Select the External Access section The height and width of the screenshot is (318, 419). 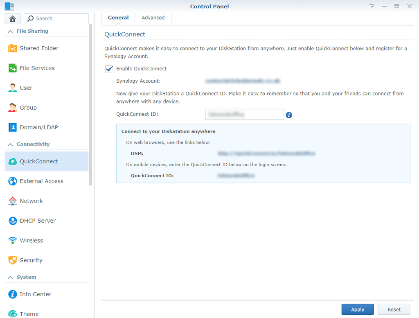click(x=41, y=181)
